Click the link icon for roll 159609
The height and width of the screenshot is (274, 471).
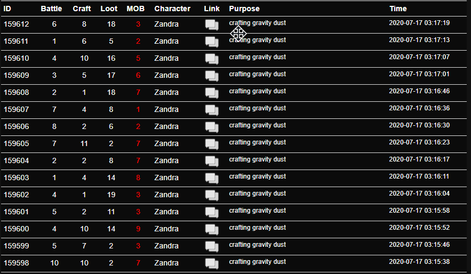[212, 76]
